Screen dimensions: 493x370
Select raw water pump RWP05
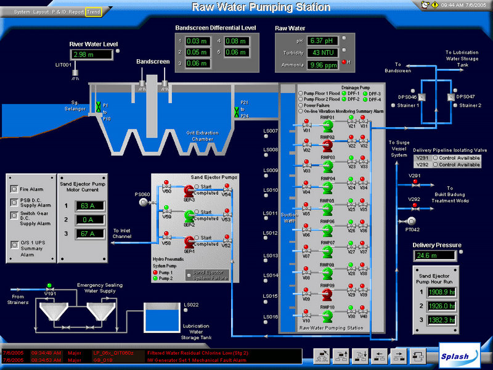328,210
